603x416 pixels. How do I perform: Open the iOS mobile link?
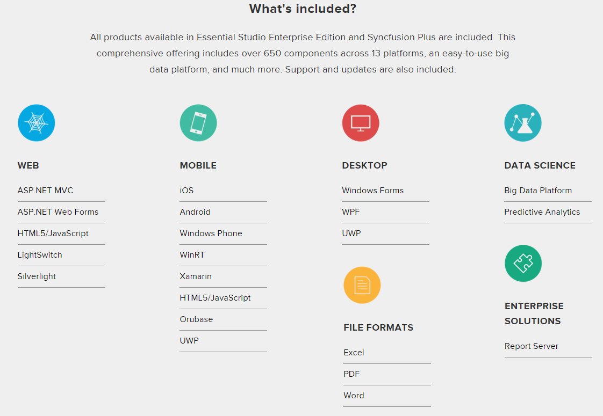[x=186, y=191]
